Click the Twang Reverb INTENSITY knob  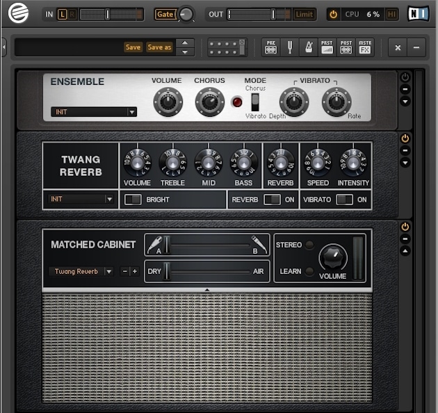pyautogui.click(x=353, y=163)
